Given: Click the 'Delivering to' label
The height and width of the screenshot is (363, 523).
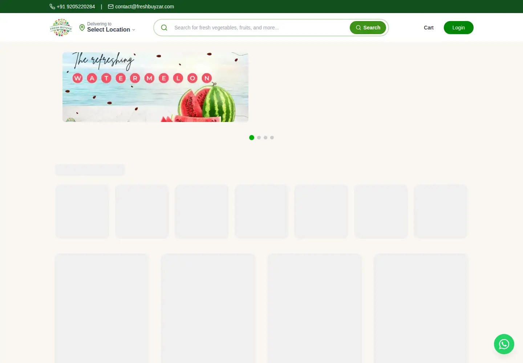Looking at the screenshot, I should point(99,24).
